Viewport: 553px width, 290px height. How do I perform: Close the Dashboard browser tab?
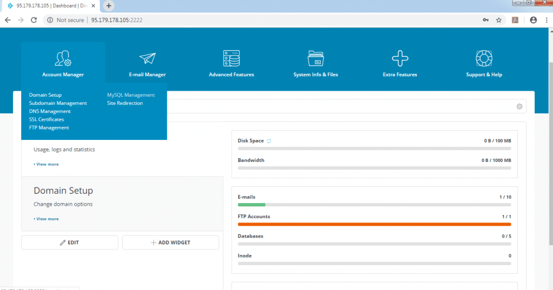point(93,5)
